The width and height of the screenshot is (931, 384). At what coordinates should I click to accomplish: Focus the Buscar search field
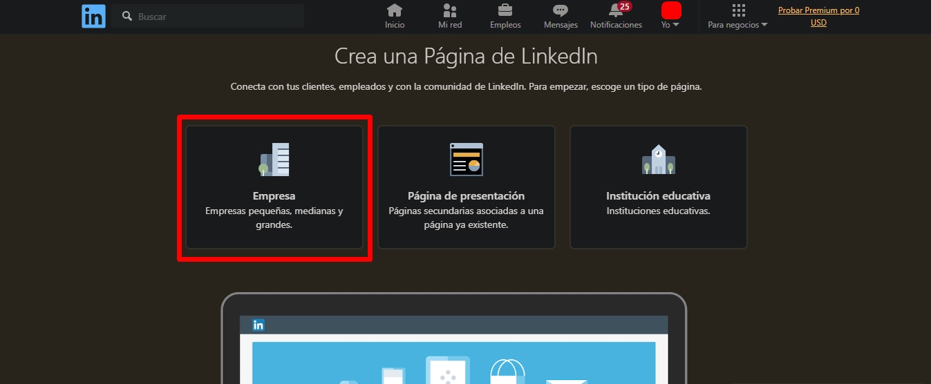pyautogui.click(x=207, y=16)
